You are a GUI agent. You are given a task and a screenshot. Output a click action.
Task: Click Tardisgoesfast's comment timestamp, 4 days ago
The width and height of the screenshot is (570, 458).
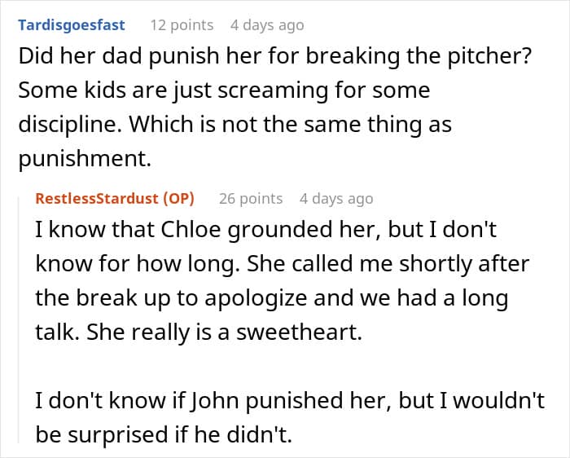267,25
